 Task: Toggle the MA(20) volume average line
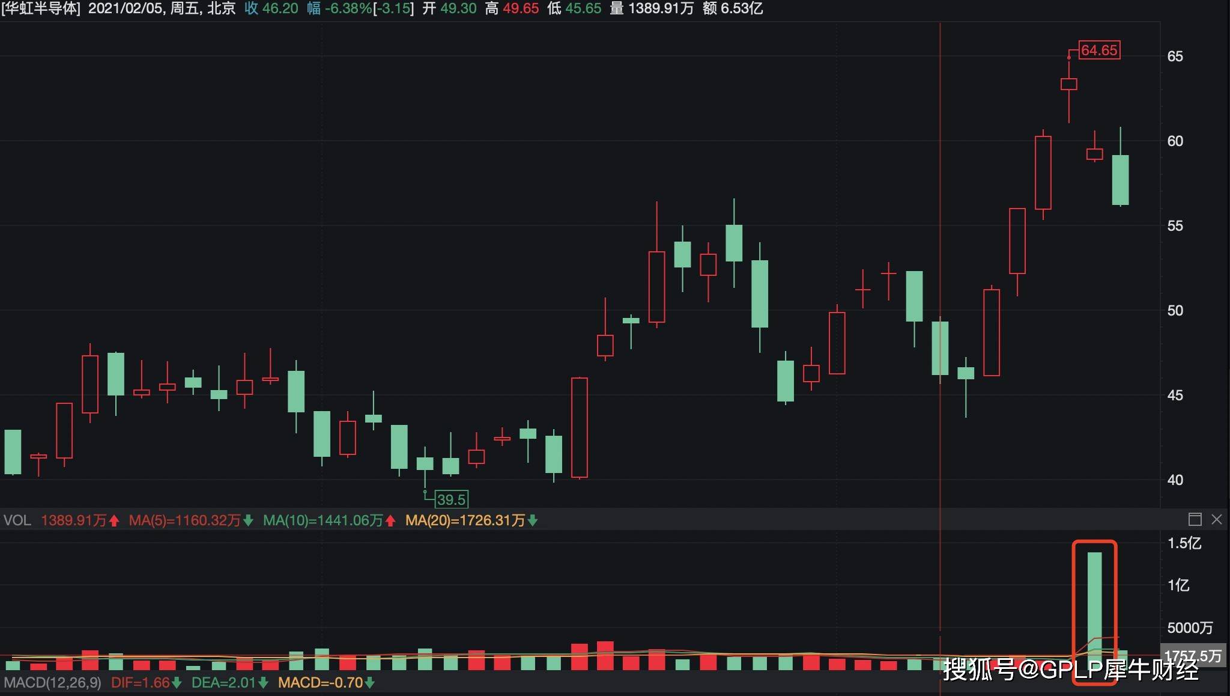[x=465, y=520]
